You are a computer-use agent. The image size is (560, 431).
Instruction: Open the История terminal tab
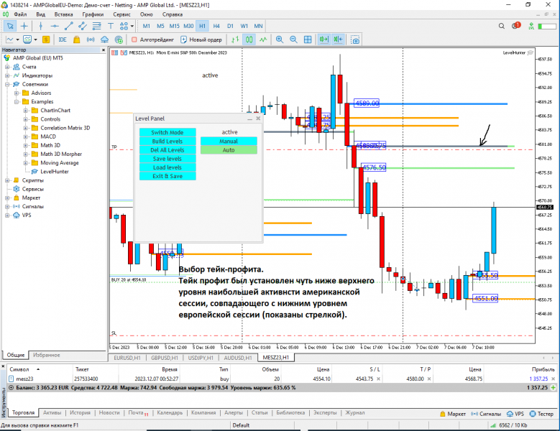click(80, 413)
